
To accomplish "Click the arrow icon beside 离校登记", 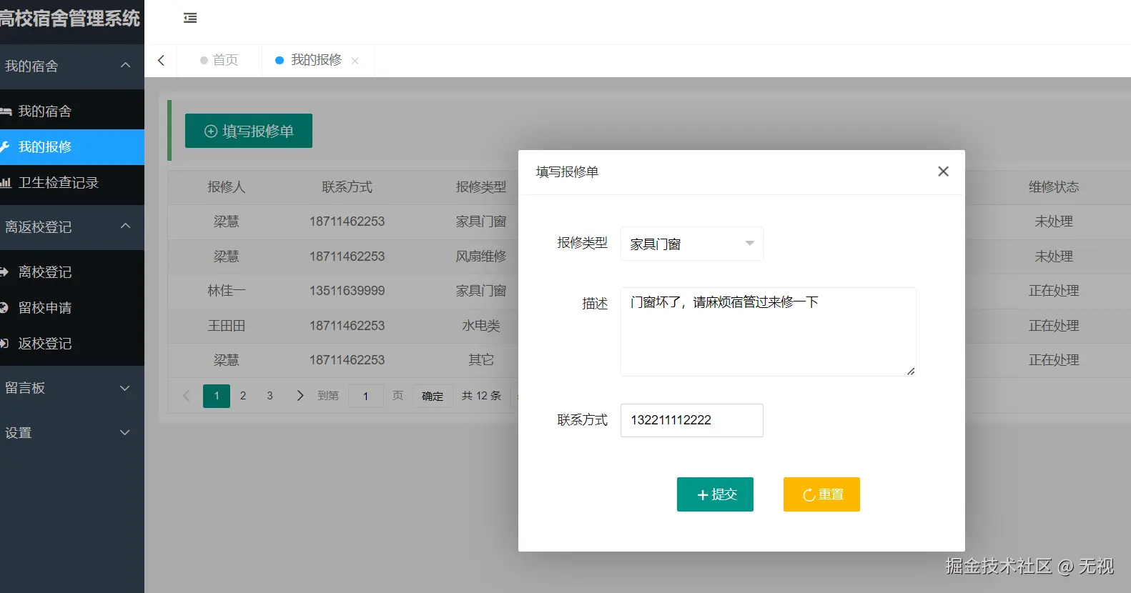I will (4, 272).
